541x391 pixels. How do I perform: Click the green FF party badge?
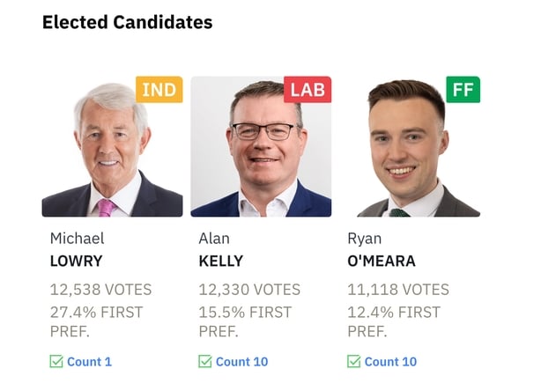(463, 89)
